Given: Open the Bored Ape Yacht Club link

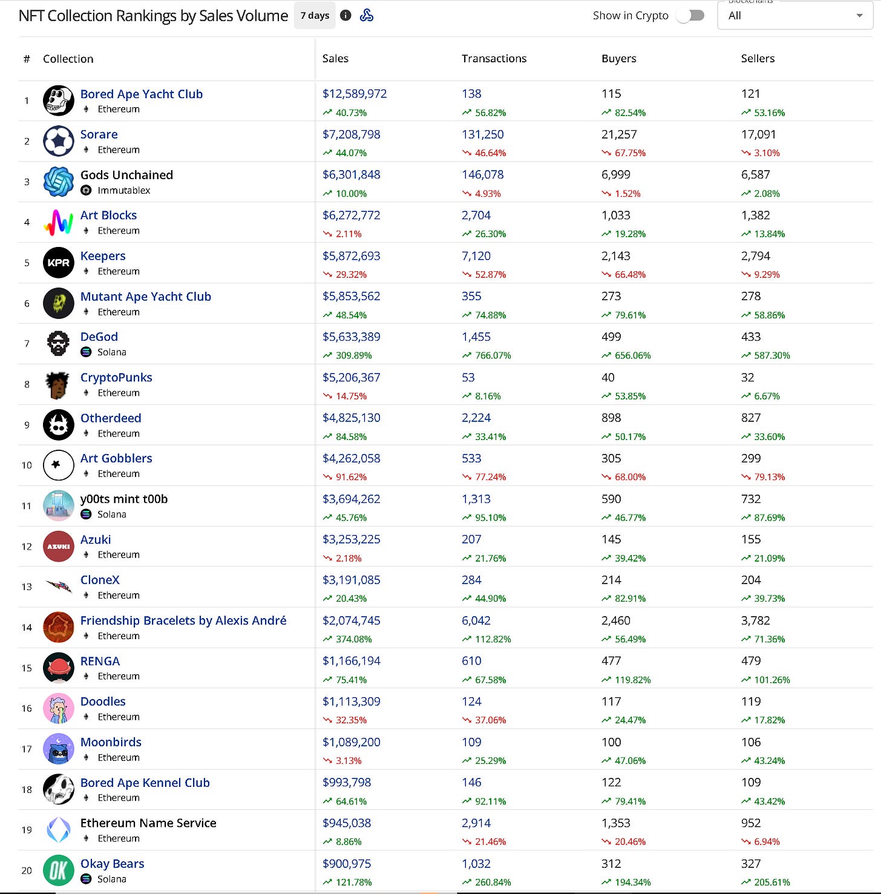Looking at the screenshot, I should click(x=142, y=94).
